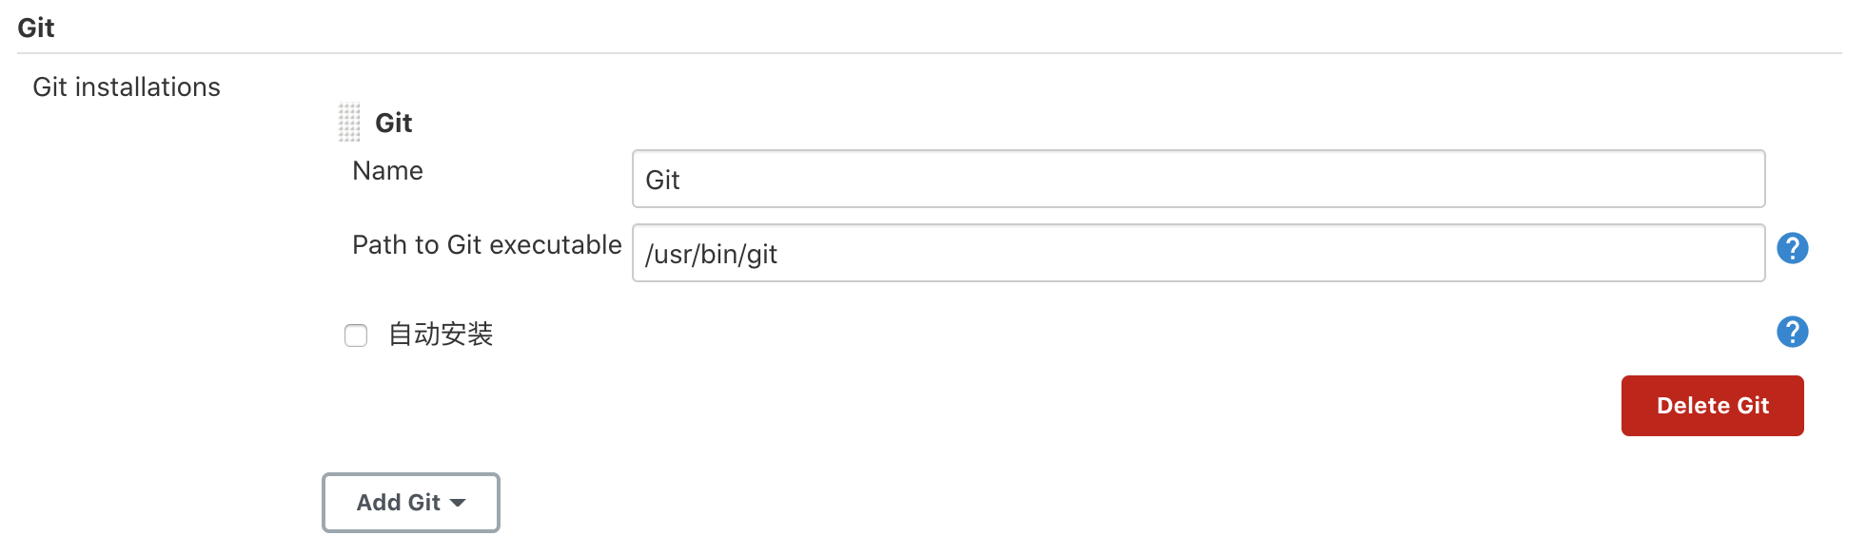Viewport: 1867px width, 555px height.
Task: Focus the Name input field
Action: pyautogui.click(x=1198, y=179)
